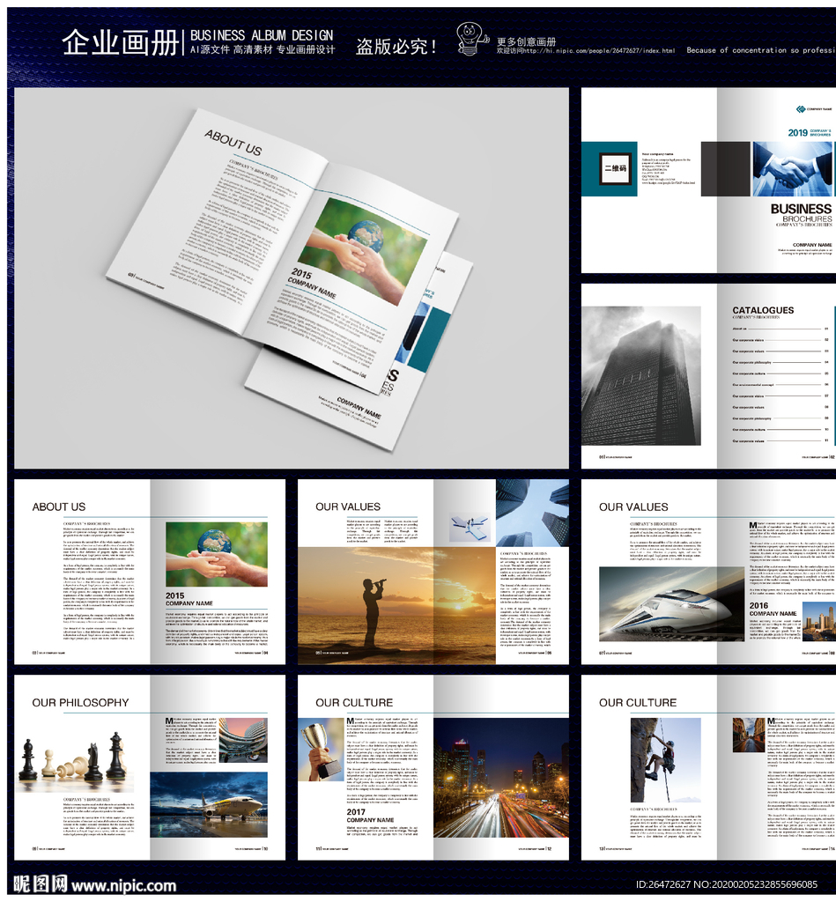Select the 2015 COMPANY NAME caption
The image size is (836, 902).
(189, 599)
